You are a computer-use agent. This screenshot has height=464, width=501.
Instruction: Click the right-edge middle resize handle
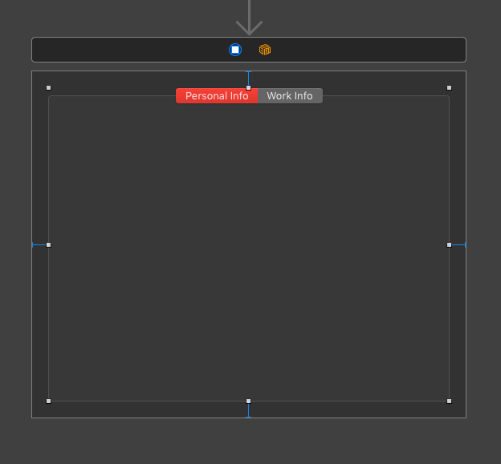[x=450, y=245]
